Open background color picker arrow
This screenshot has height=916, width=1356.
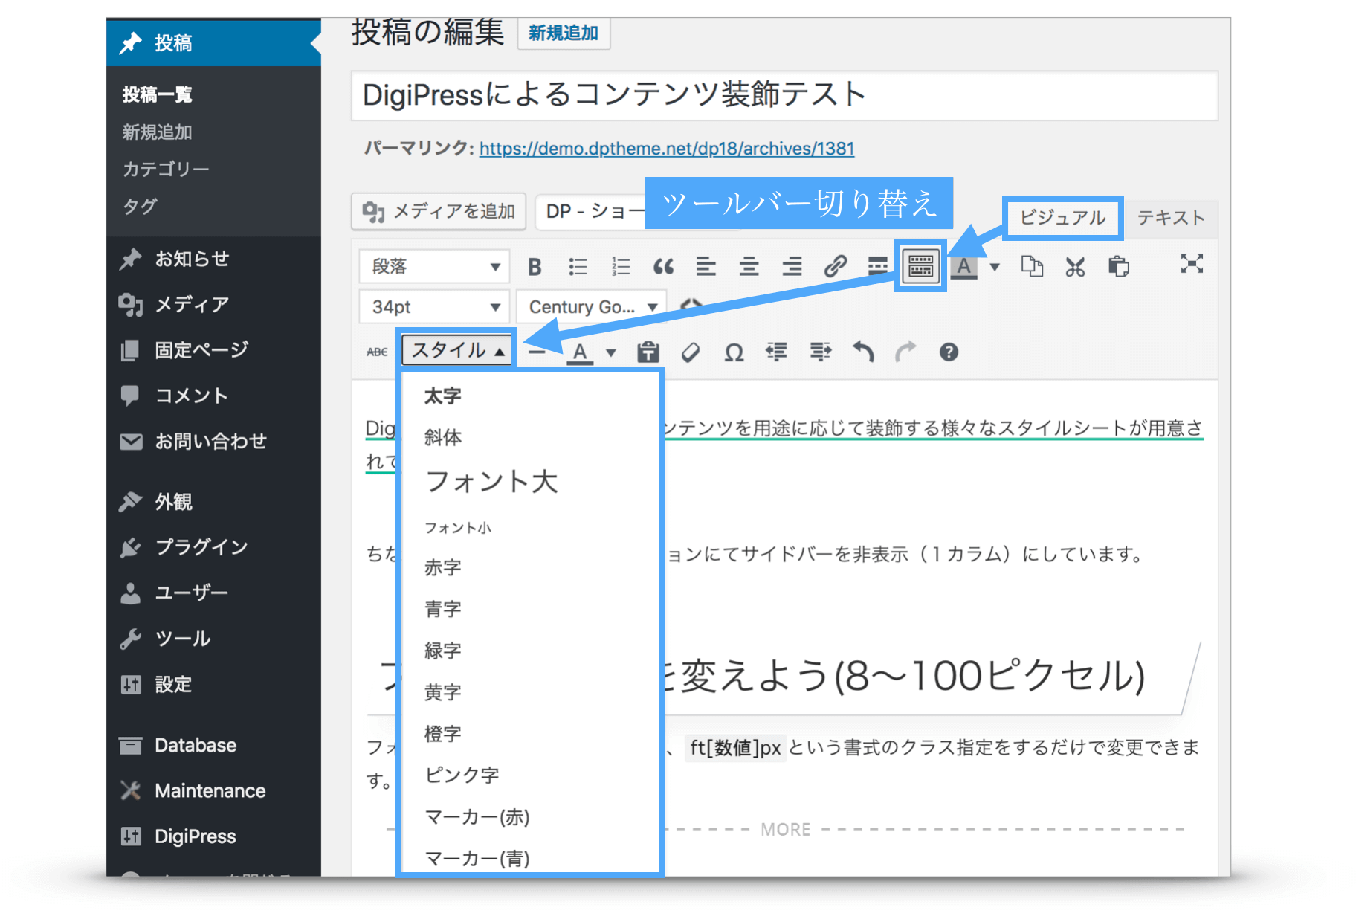[995, 267]
